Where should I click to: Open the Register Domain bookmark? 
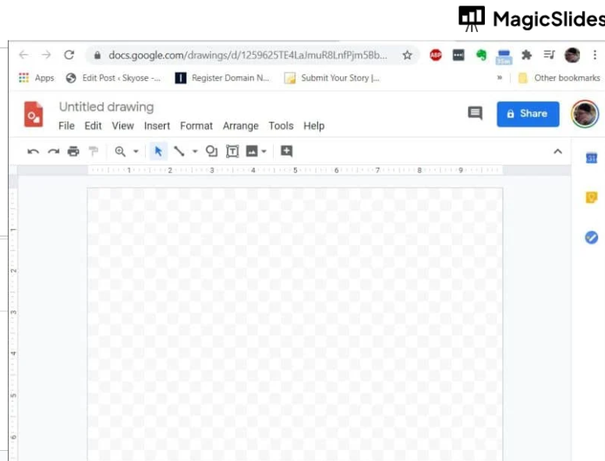pyautogui.click(x=222, y=78)
